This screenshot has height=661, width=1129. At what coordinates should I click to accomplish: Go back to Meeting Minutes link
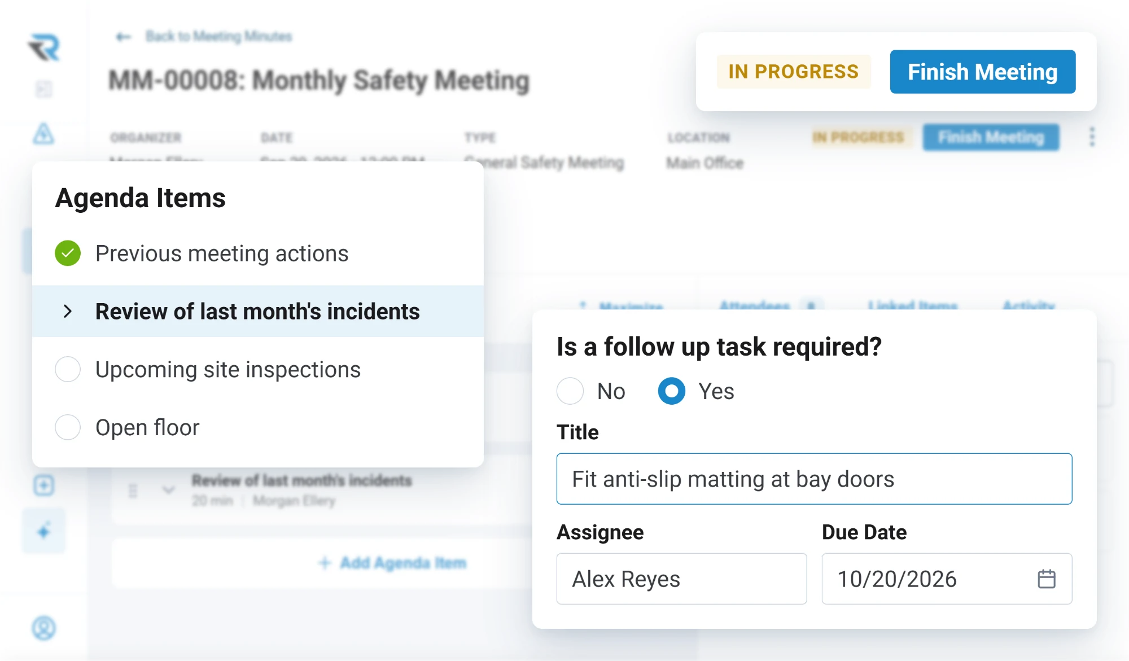pyautogui.click(x=218, y=37)
